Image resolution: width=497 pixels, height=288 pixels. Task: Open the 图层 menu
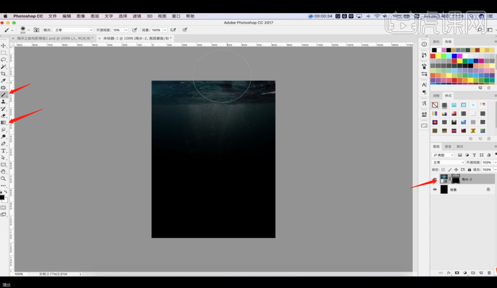tap(95, 16)
